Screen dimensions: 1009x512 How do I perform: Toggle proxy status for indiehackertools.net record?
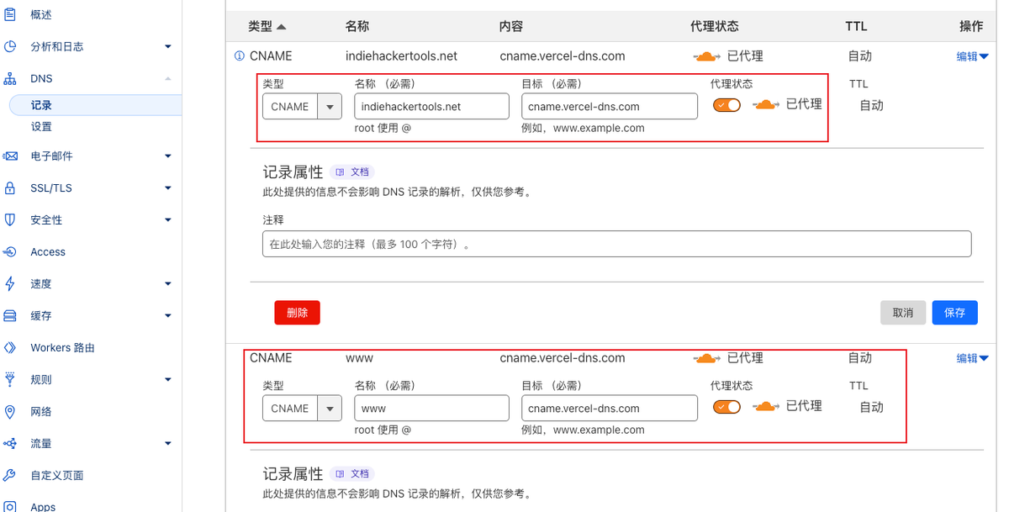726,105
